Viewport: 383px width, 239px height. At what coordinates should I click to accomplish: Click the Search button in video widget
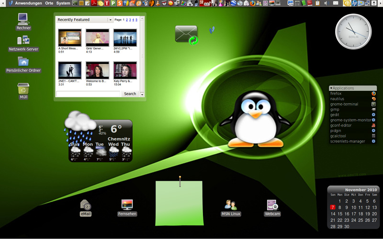pos(130,94)
